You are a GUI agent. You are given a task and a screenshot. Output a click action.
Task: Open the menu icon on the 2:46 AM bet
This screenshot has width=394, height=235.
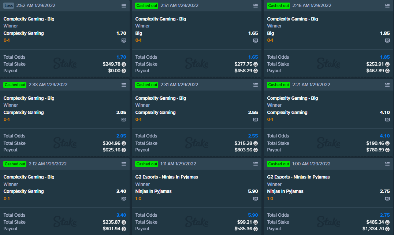click(x=387, y=5)
